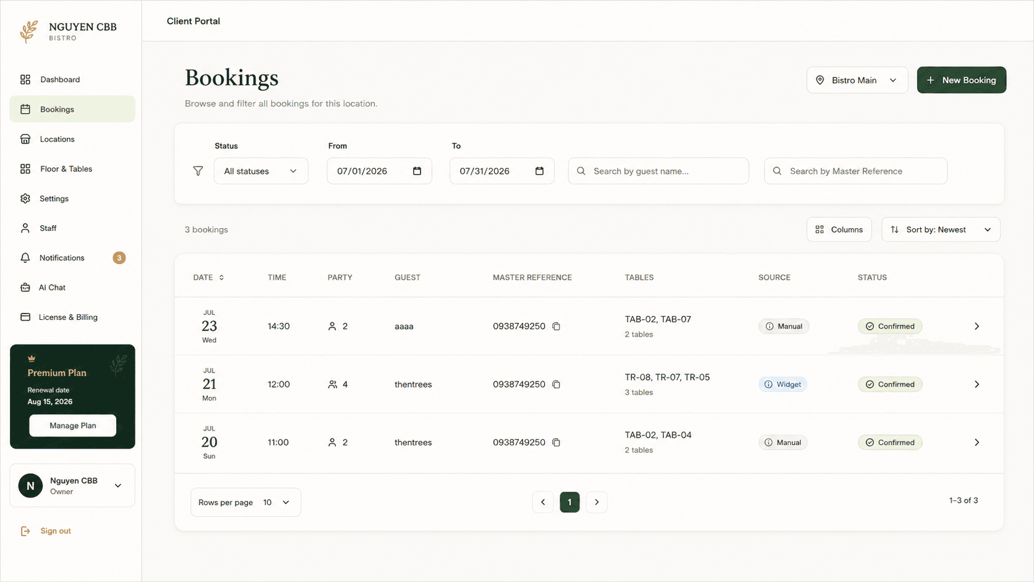1034x582 pixels.
Task: Click the filter funnel icon
Action: point(198,171)
